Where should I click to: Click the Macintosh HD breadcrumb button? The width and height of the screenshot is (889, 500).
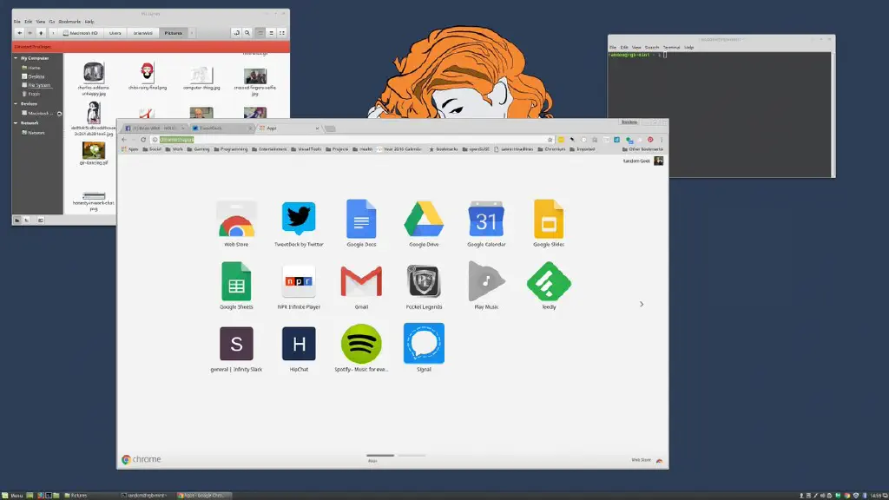(80, 33)
